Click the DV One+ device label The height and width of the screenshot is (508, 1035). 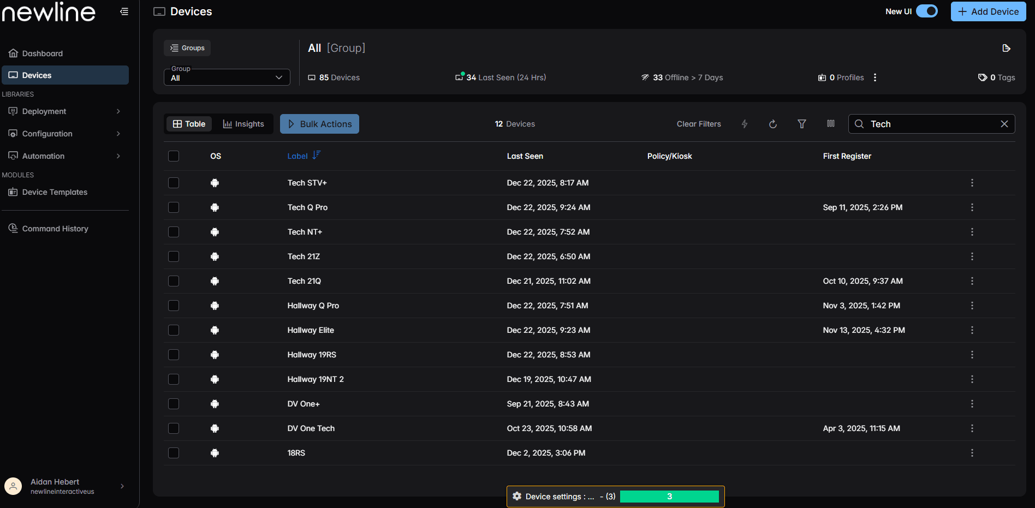pos(304,404)
